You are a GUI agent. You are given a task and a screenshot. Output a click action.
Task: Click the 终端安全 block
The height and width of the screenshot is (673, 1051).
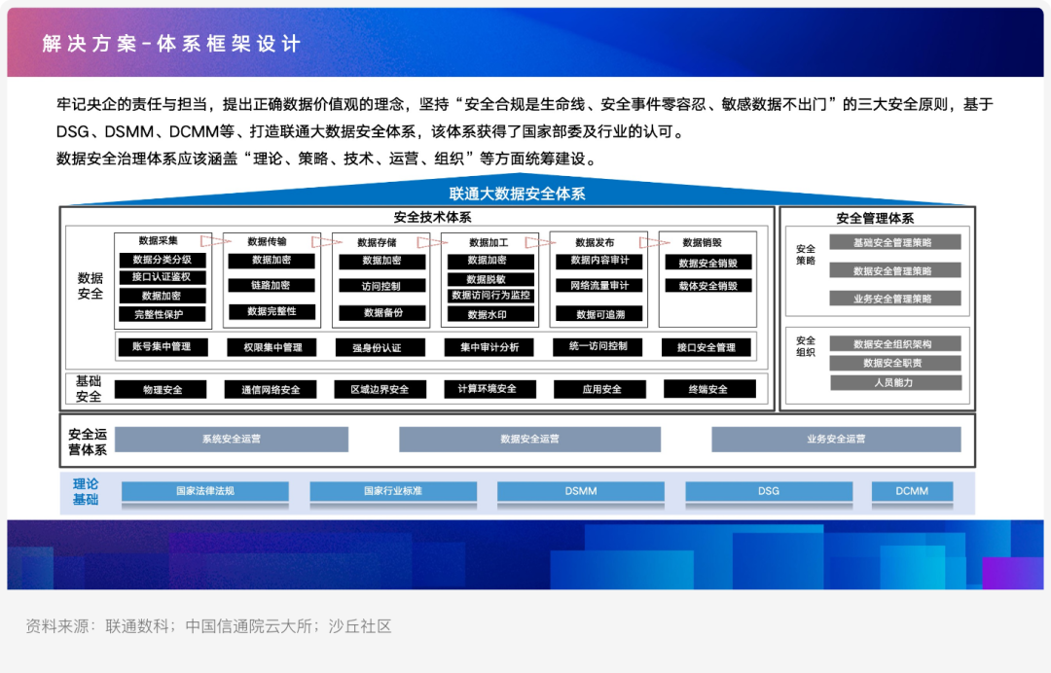click(709, 389)
